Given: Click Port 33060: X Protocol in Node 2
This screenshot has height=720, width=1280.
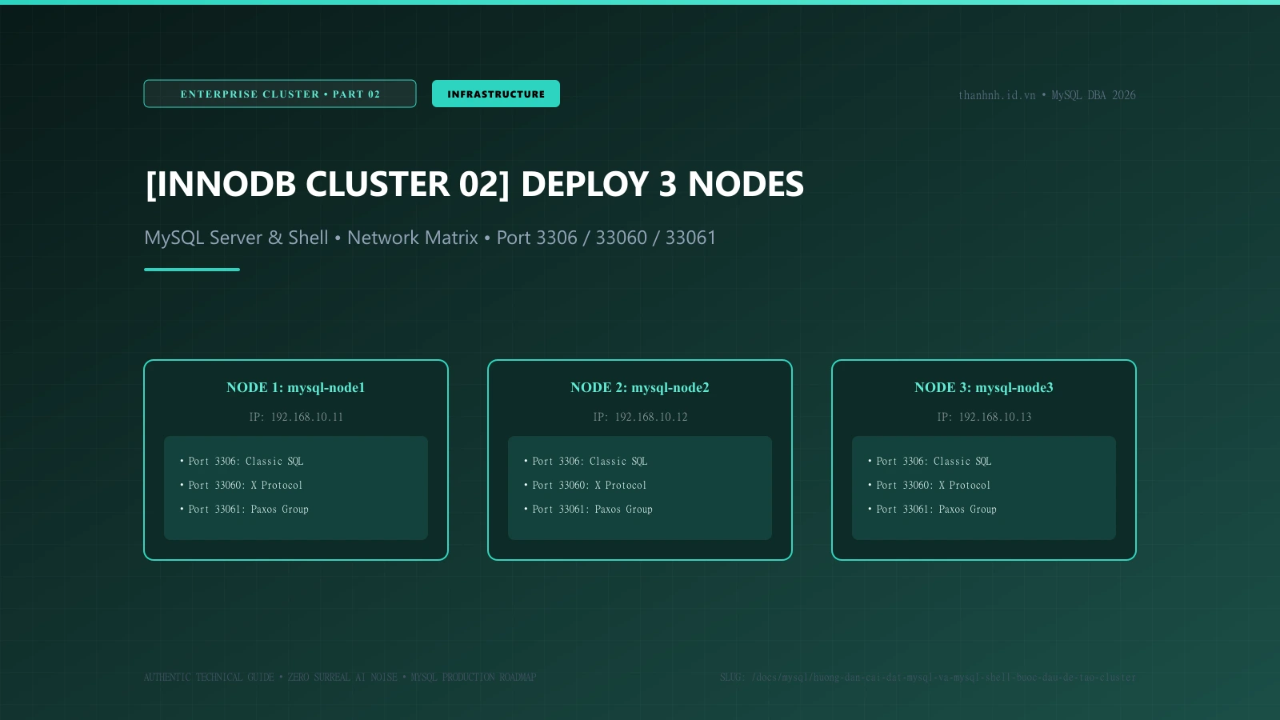Looking at the screenshot, I should coord(585,486).
